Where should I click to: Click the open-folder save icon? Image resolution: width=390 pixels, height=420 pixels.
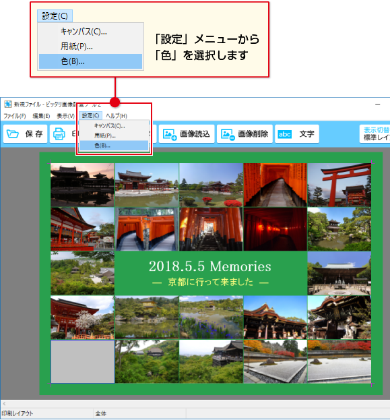[x=13, y=133]
